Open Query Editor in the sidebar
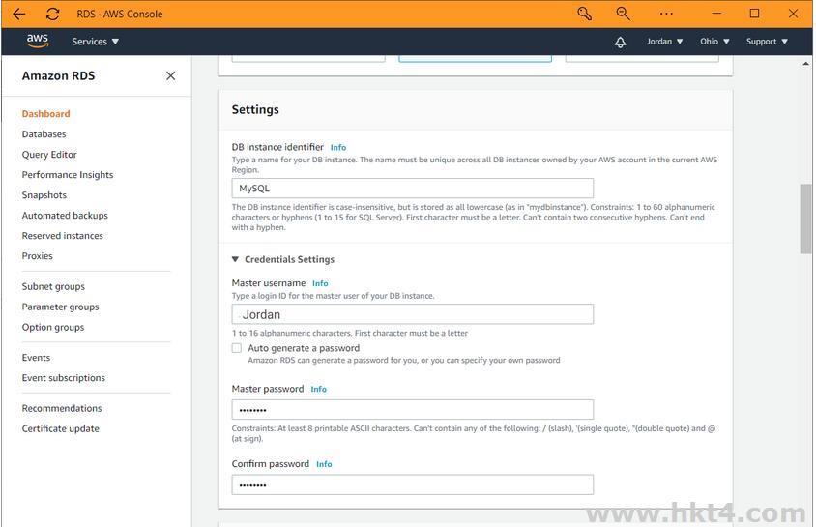The height and width of the screenshot is (527, 816). (x=49, y=155)
